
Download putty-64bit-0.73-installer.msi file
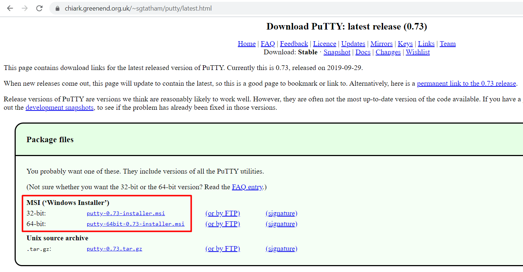[x=135, y=224]
